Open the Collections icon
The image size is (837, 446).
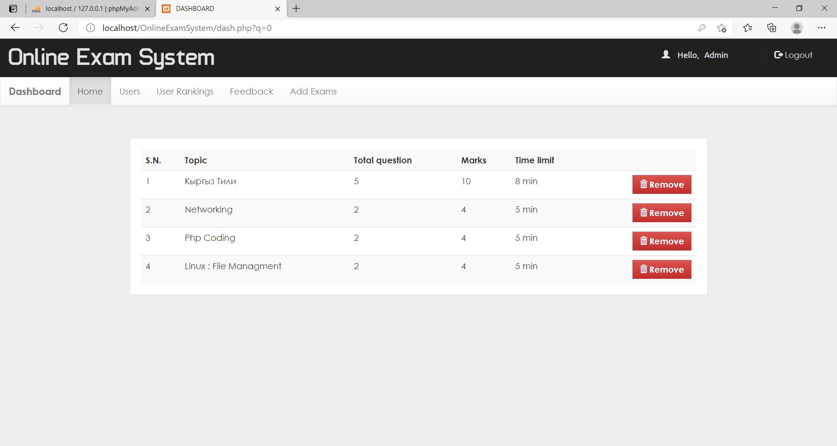(772, 28)
